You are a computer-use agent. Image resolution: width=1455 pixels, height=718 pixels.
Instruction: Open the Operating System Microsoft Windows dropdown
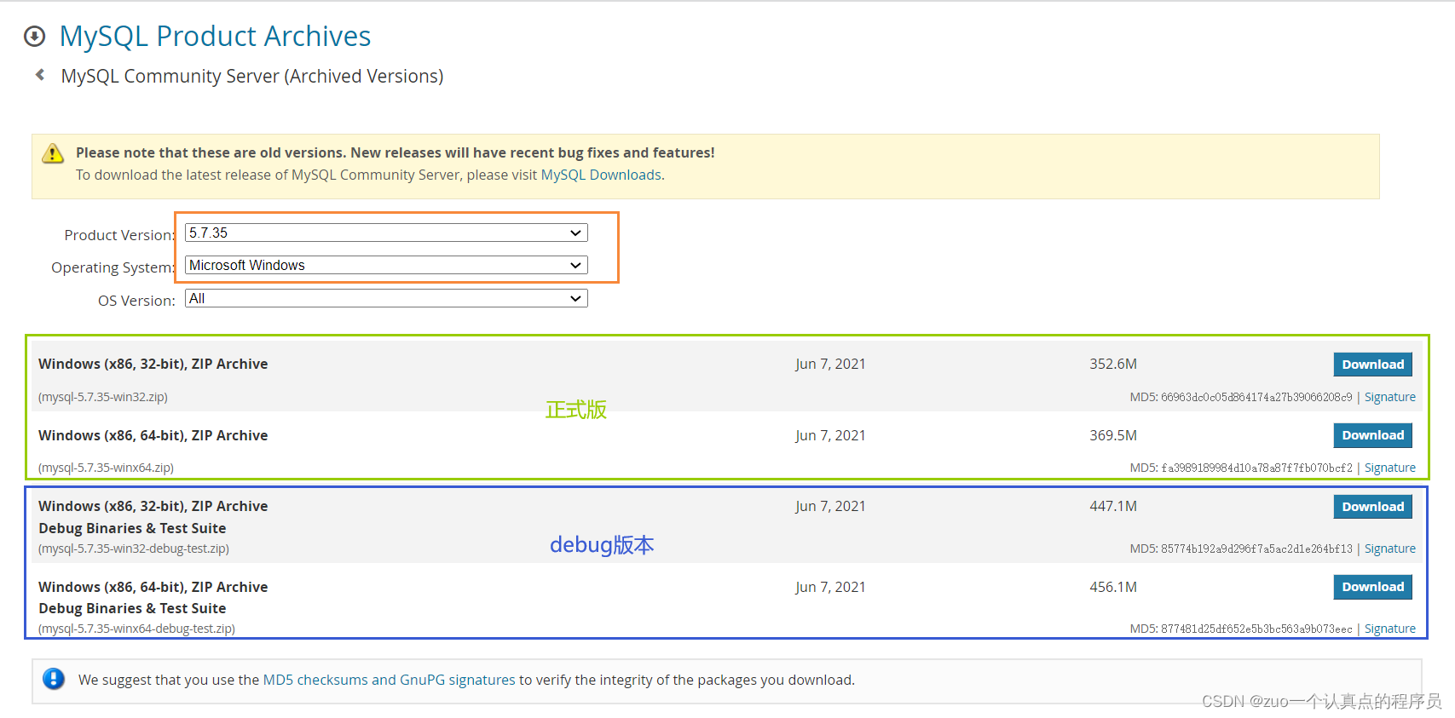(x=386, y=265)
